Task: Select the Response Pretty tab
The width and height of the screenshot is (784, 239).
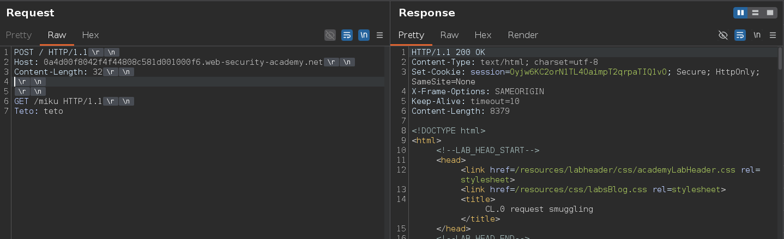Action: pos(411,35)
